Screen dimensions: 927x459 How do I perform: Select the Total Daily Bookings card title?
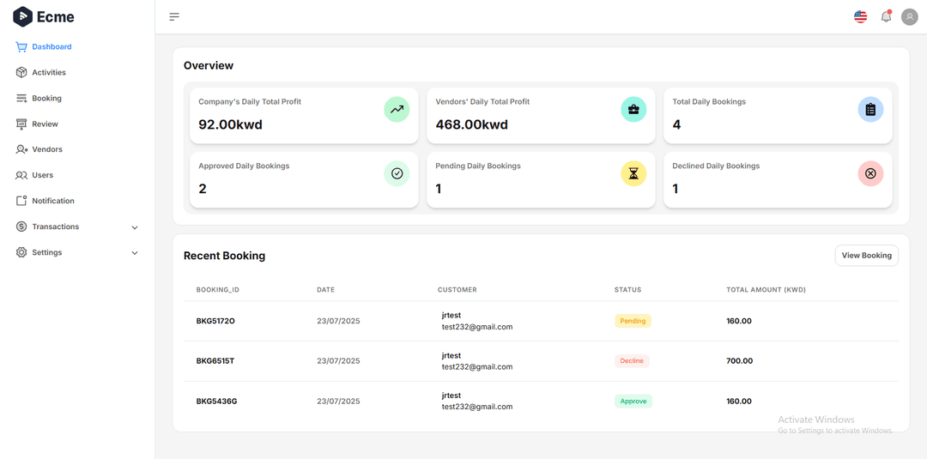(x=709, y=101)
